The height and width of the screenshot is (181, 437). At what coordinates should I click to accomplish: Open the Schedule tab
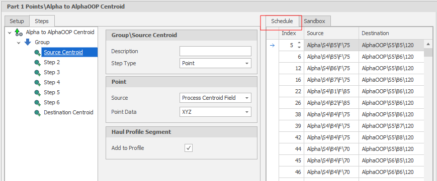click(282, 21)
